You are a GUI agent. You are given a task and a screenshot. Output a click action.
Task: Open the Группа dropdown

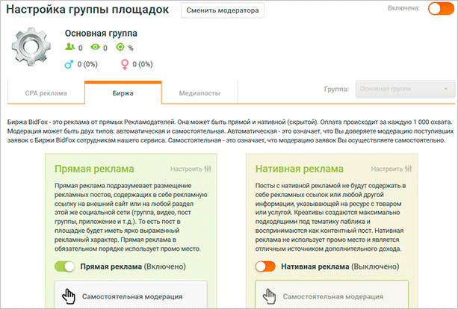[x=406, y=89]
